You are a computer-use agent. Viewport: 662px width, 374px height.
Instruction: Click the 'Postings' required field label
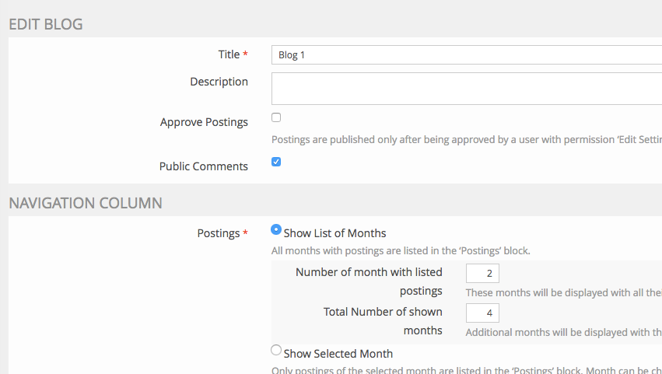219,233
